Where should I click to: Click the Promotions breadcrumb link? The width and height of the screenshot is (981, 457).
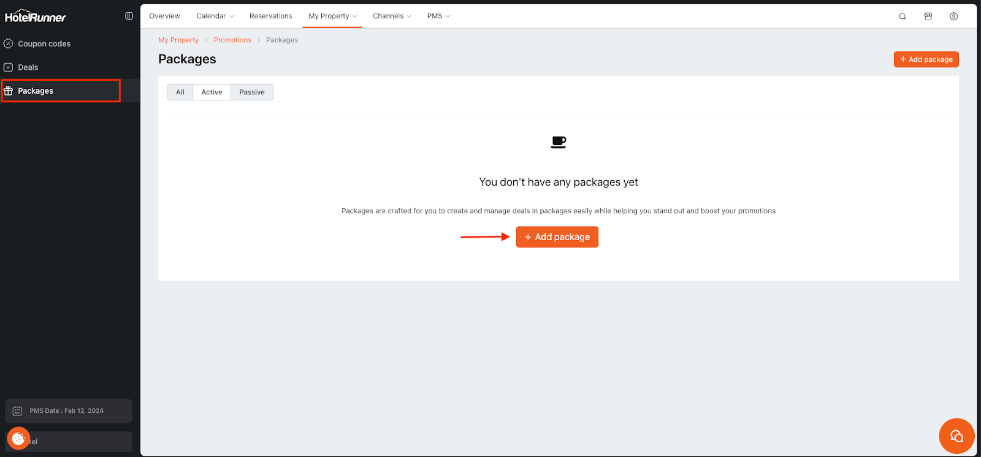pyautogui.click(x=232, y=40)
